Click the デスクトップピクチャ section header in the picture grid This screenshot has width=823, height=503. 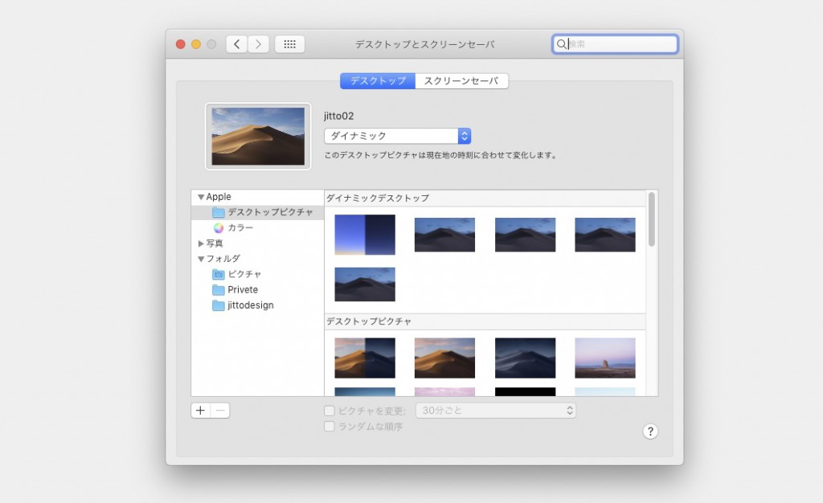coord(369,321)
